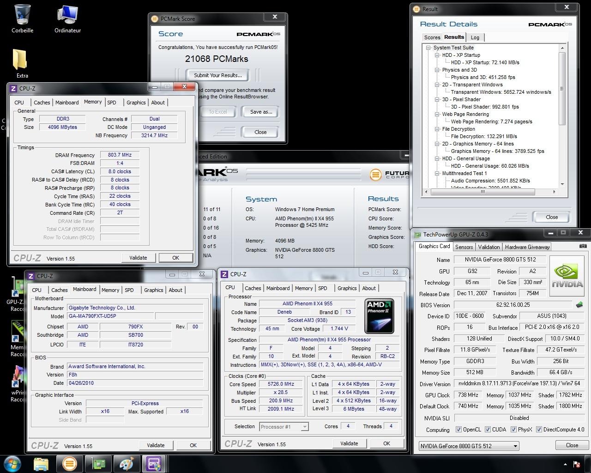Click the CPU-Z Memory window title icon
Screen dimensions: 591x473
(x=13, y=89)
